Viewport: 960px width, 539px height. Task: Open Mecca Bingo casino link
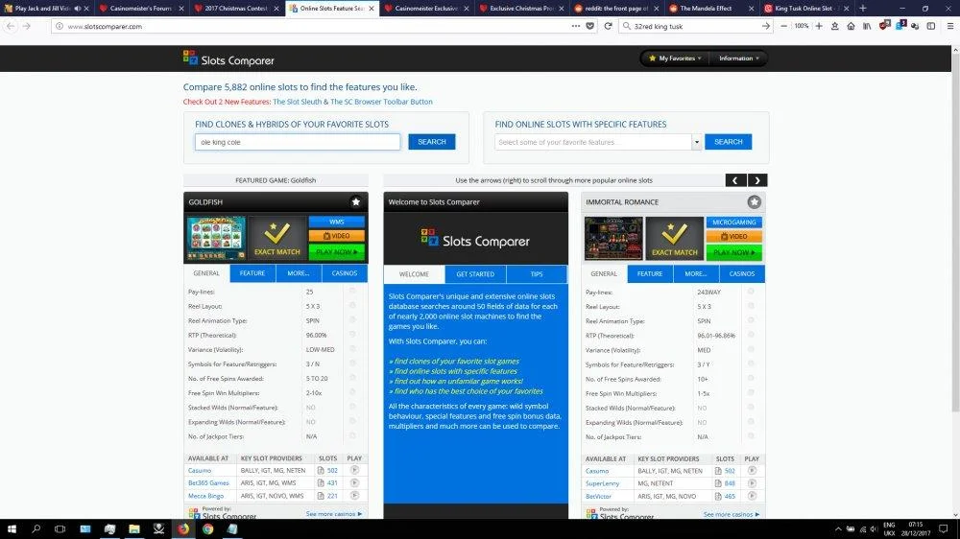(x=205, y=496)
